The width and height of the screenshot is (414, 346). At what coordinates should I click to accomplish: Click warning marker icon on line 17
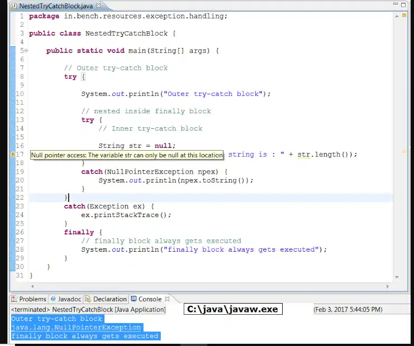point(12,154)
